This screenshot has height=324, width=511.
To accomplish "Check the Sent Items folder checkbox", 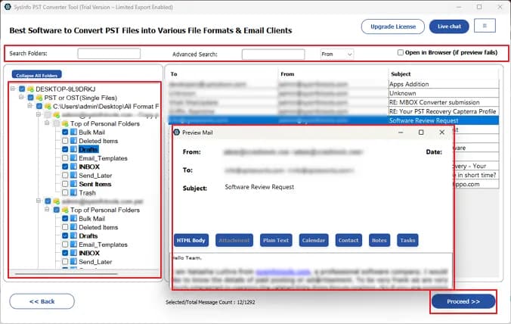I will [65, 184].
